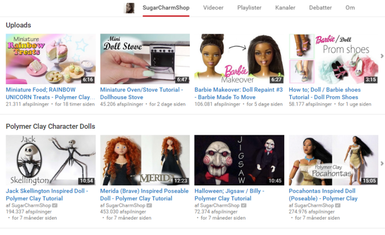
Task: Click the 6:47 duration badge
Action: point(182,80)
